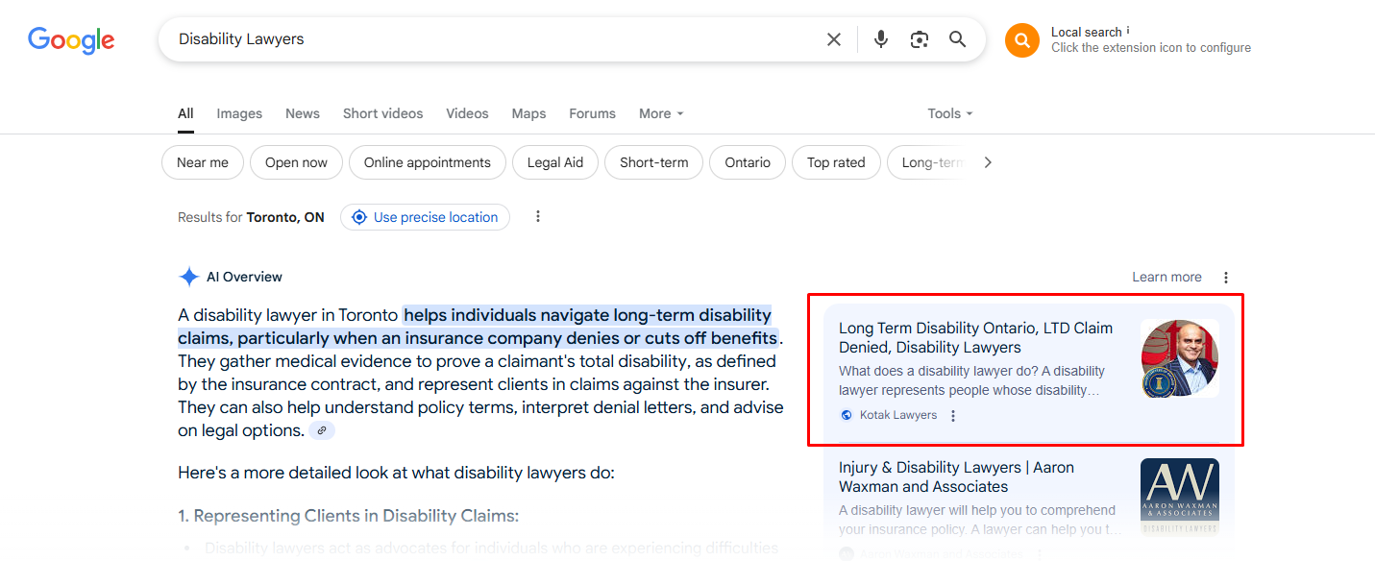The width and height of the screenshot is (1375, 561).
Task: Click link icon after AI overview paragraph
Action: coord(322,431)
